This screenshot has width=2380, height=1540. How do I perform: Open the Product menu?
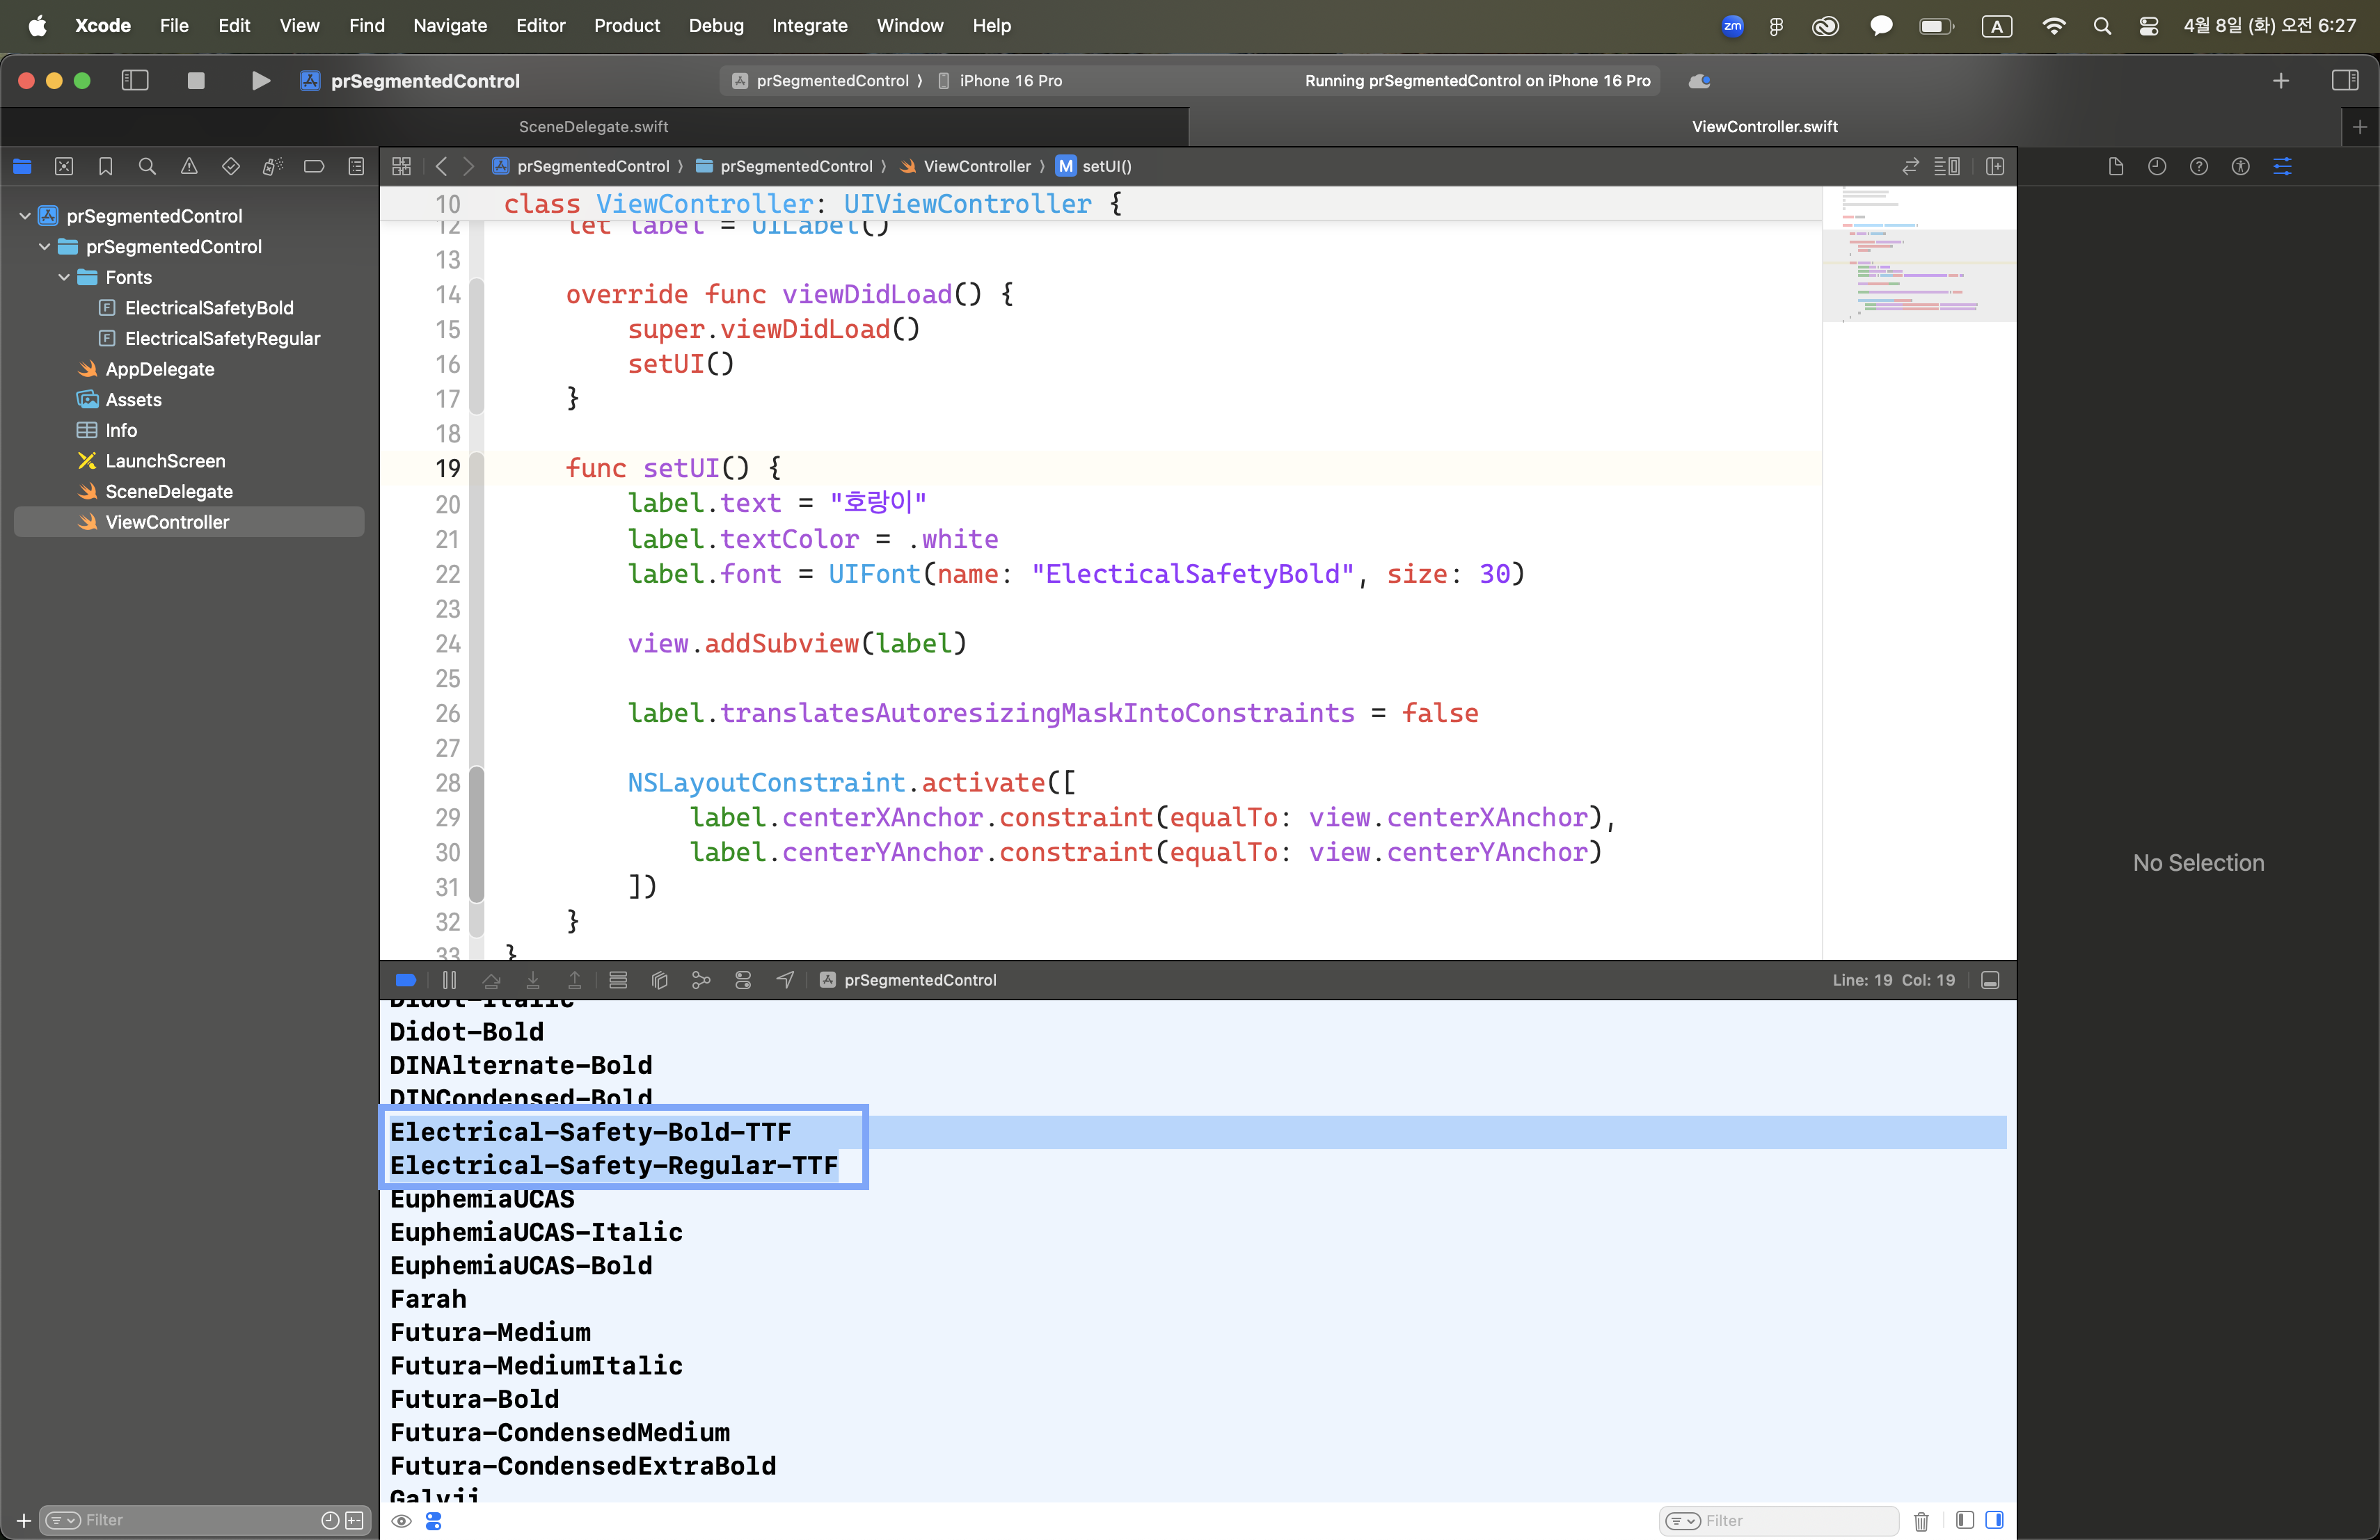point(626,25)
